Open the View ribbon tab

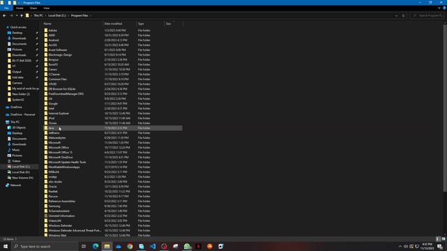[x=47, y=8]
